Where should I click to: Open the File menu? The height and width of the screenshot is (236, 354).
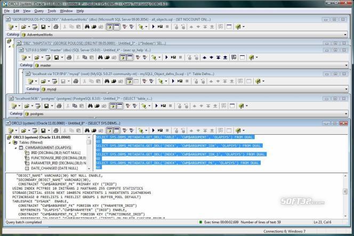pos(7,11)
